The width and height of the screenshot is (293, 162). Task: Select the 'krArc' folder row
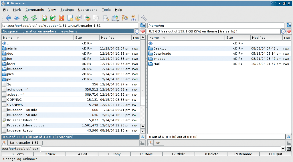(71, 64)
